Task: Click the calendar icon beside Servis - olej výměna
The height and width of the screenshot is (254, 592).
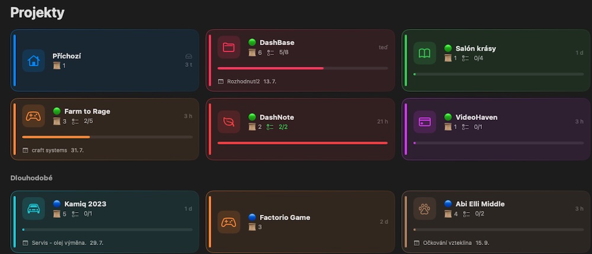Action: [x=25, y=243]
